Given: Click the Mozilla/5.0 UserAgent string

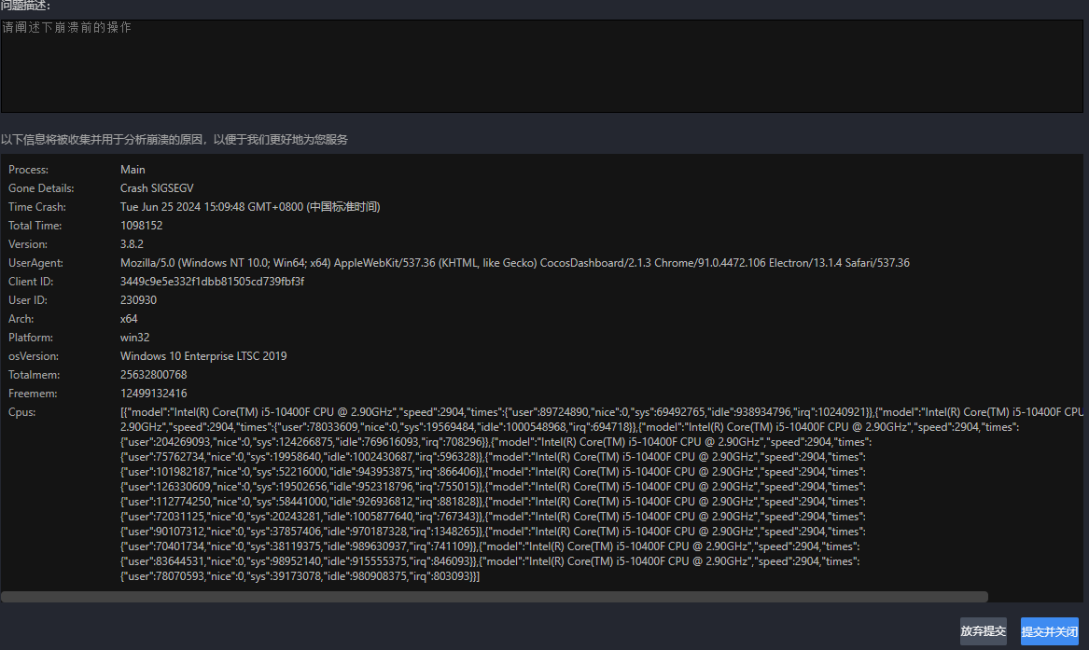Looking at the screenshot, I should (514, 263).
